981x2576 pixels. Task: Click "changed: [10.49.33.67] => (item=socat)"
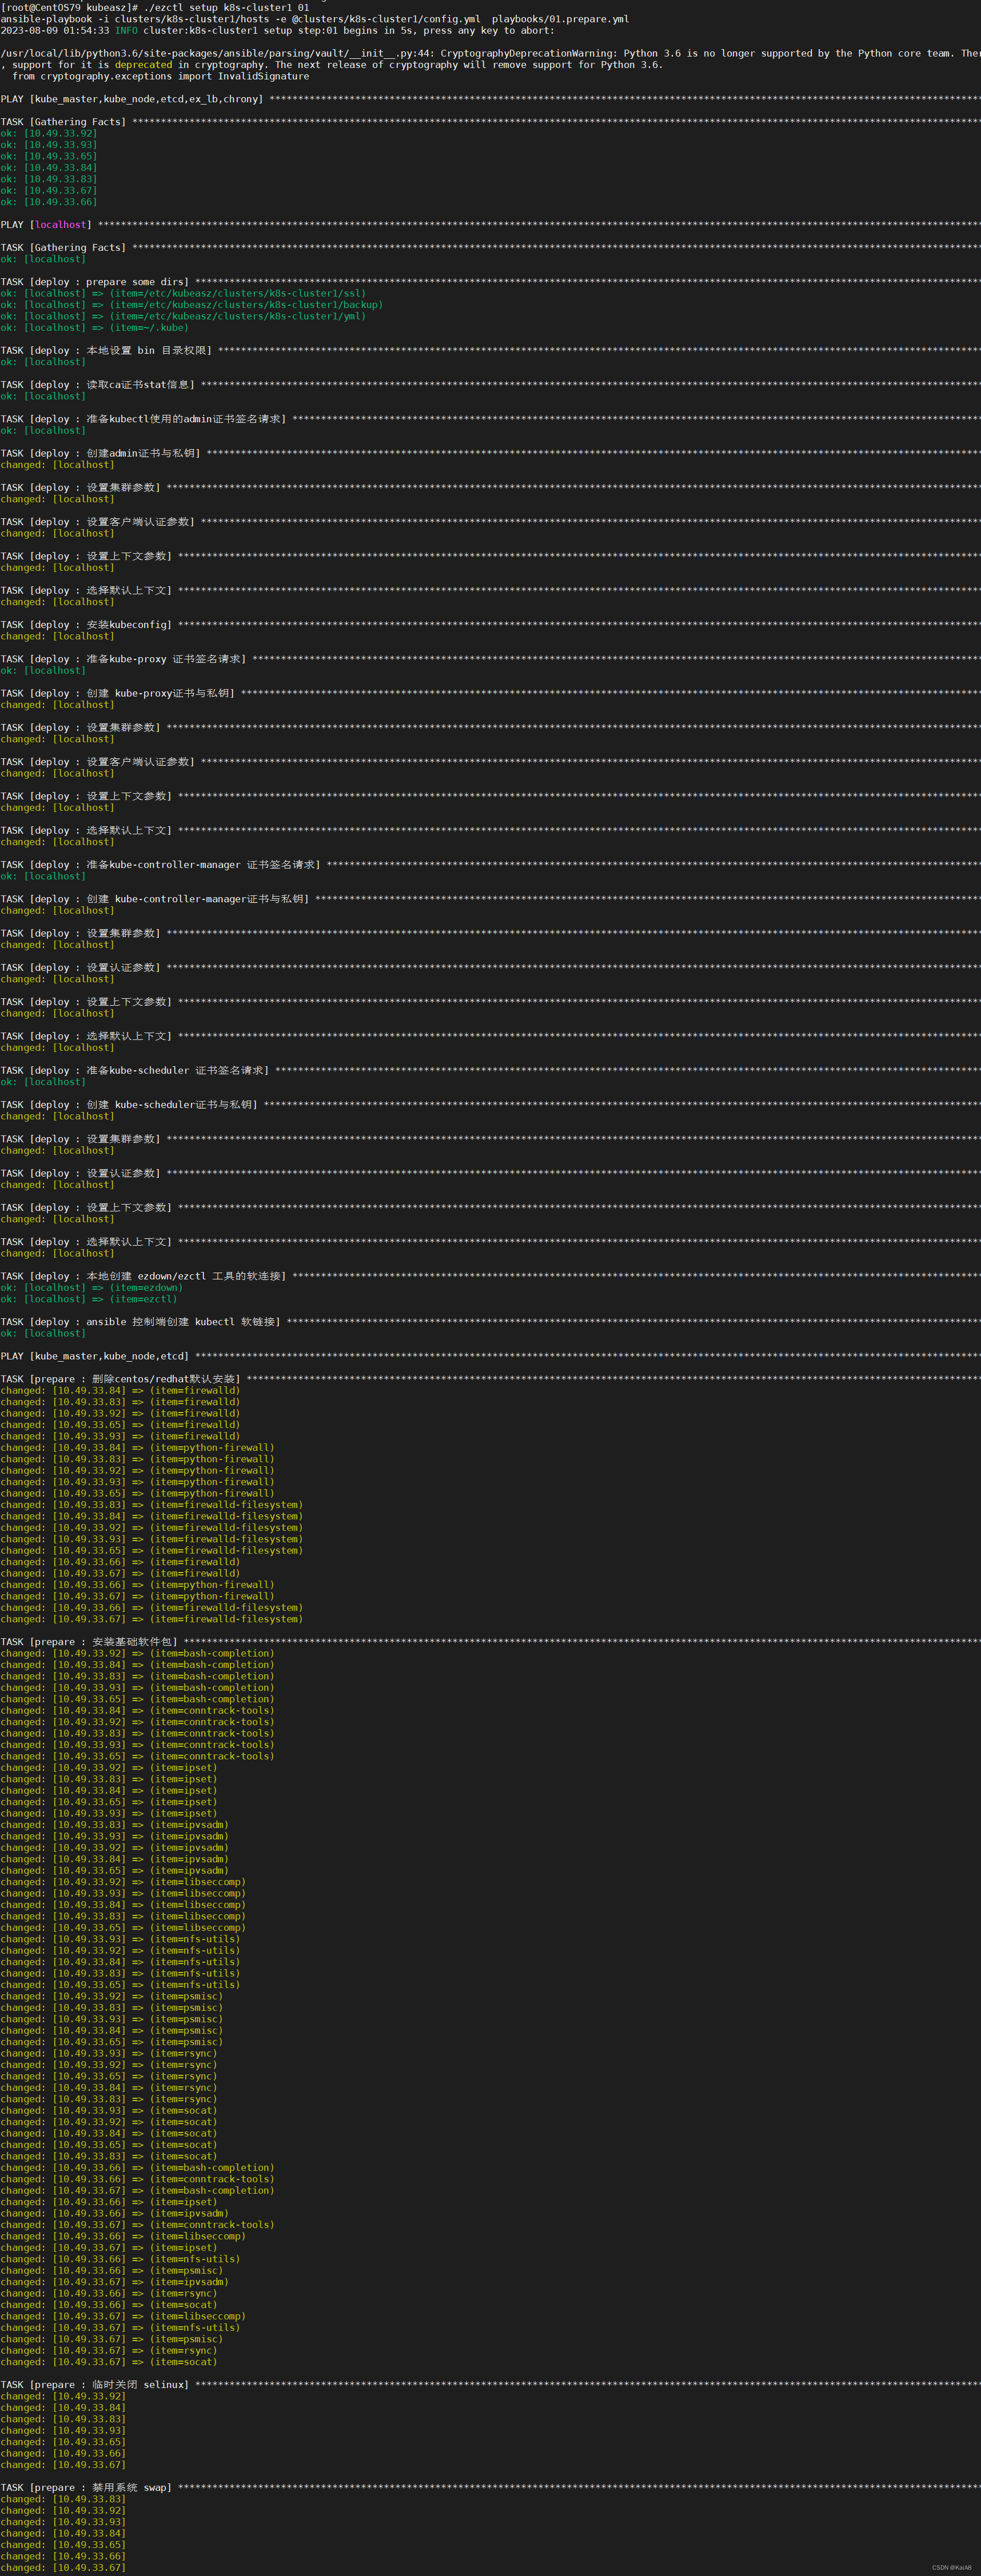point(109,2362)
